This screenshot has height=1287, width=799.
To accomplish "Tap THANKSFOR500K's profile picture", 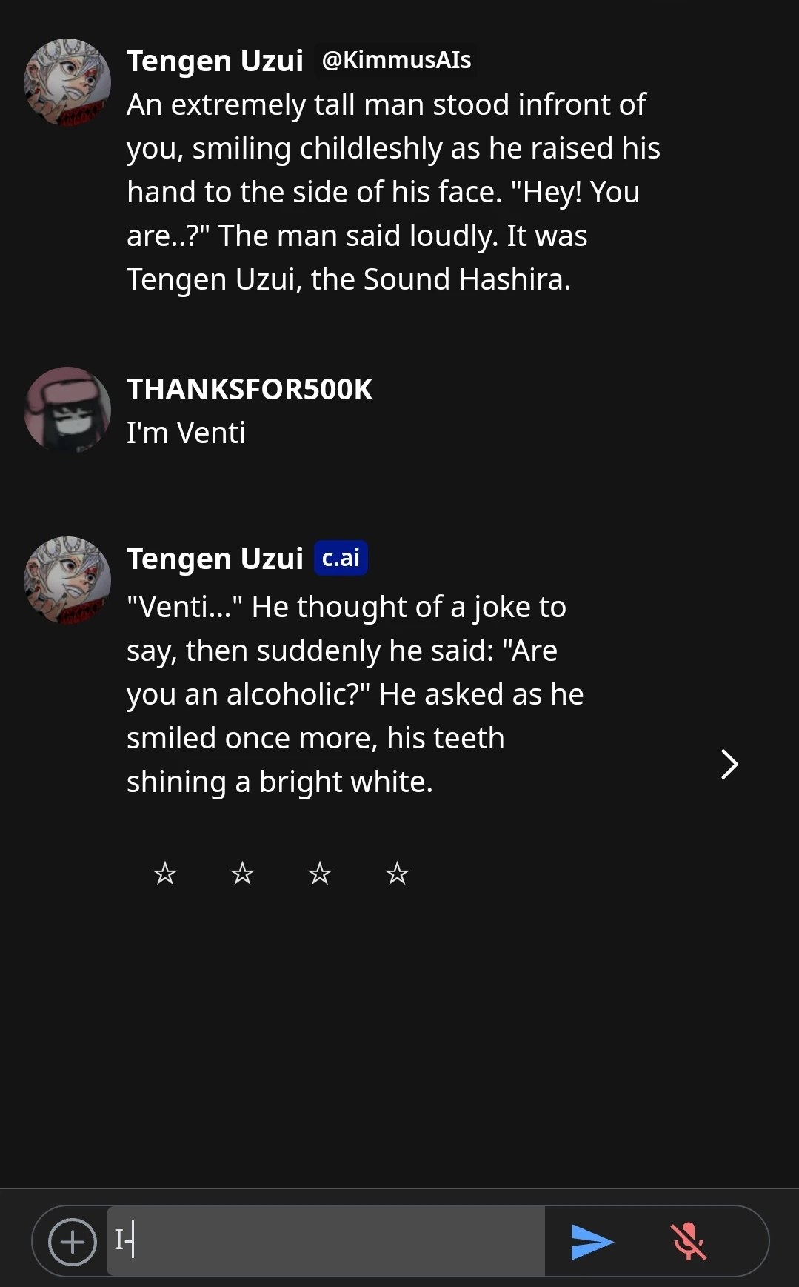I will pos(67,410).
